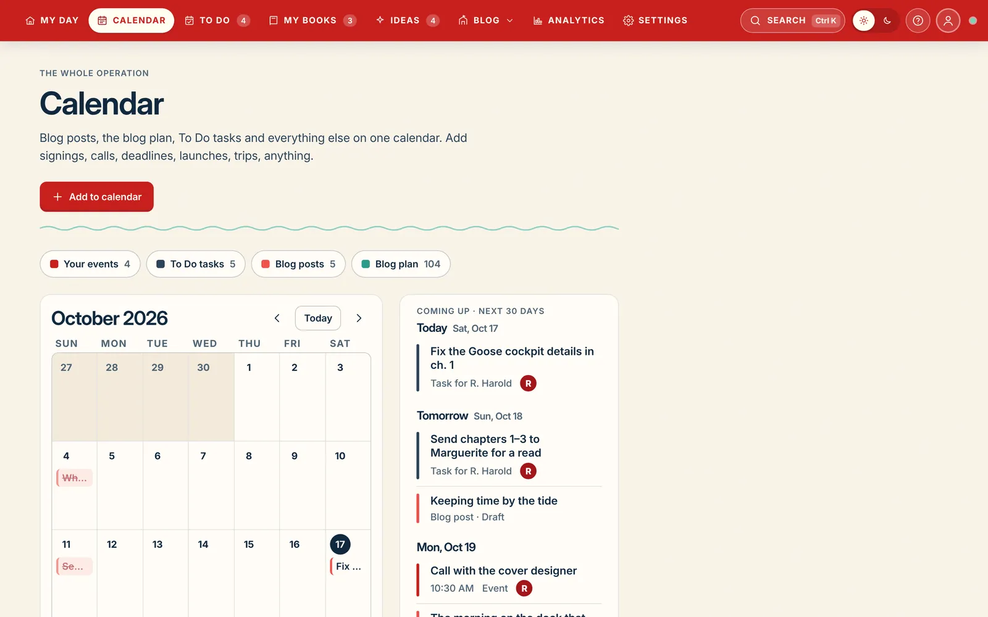Viewport: 988px width, 617px height.
Task: Expand the Blog dropdown menu
Action: 486,20
